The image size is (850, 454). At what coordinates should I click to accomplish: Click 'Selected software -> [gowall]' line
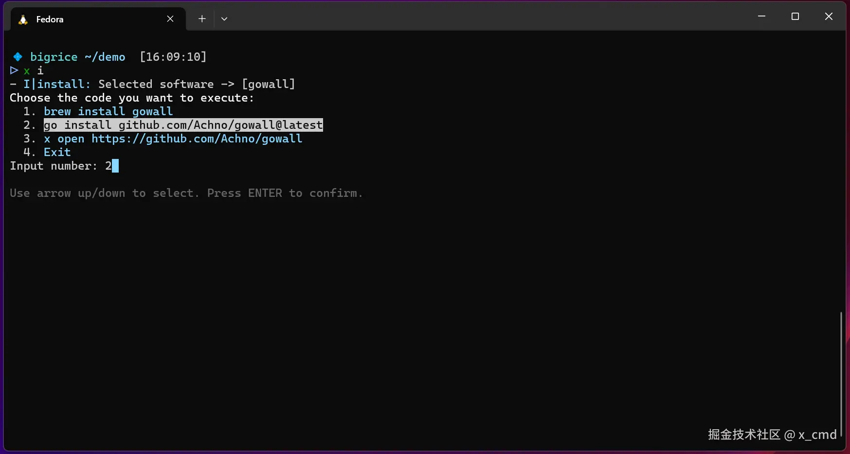coord(197,84)
